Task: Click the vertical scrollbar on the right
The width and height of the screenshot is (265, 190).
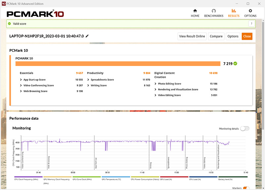Action: coord(263,75)
